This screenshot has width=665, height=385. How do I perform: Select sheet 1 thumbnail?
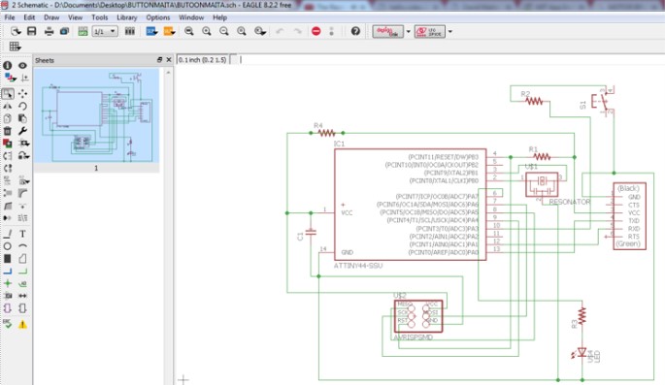point(96,116)
